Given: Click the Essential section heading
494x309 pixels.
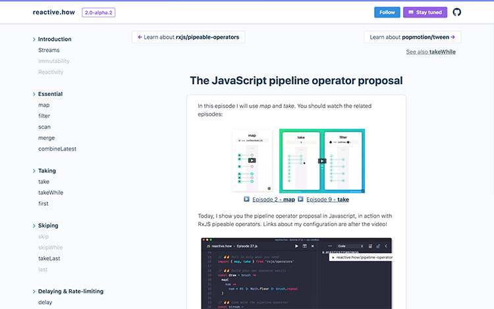Looking at the screenshot, I should [x=51, y=94].
